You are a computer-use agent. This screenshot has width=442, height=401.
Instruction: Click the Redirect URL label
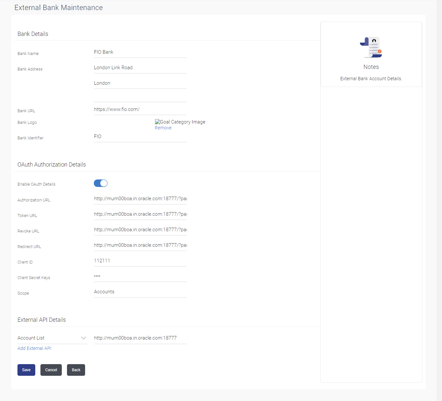coord(29,247)
